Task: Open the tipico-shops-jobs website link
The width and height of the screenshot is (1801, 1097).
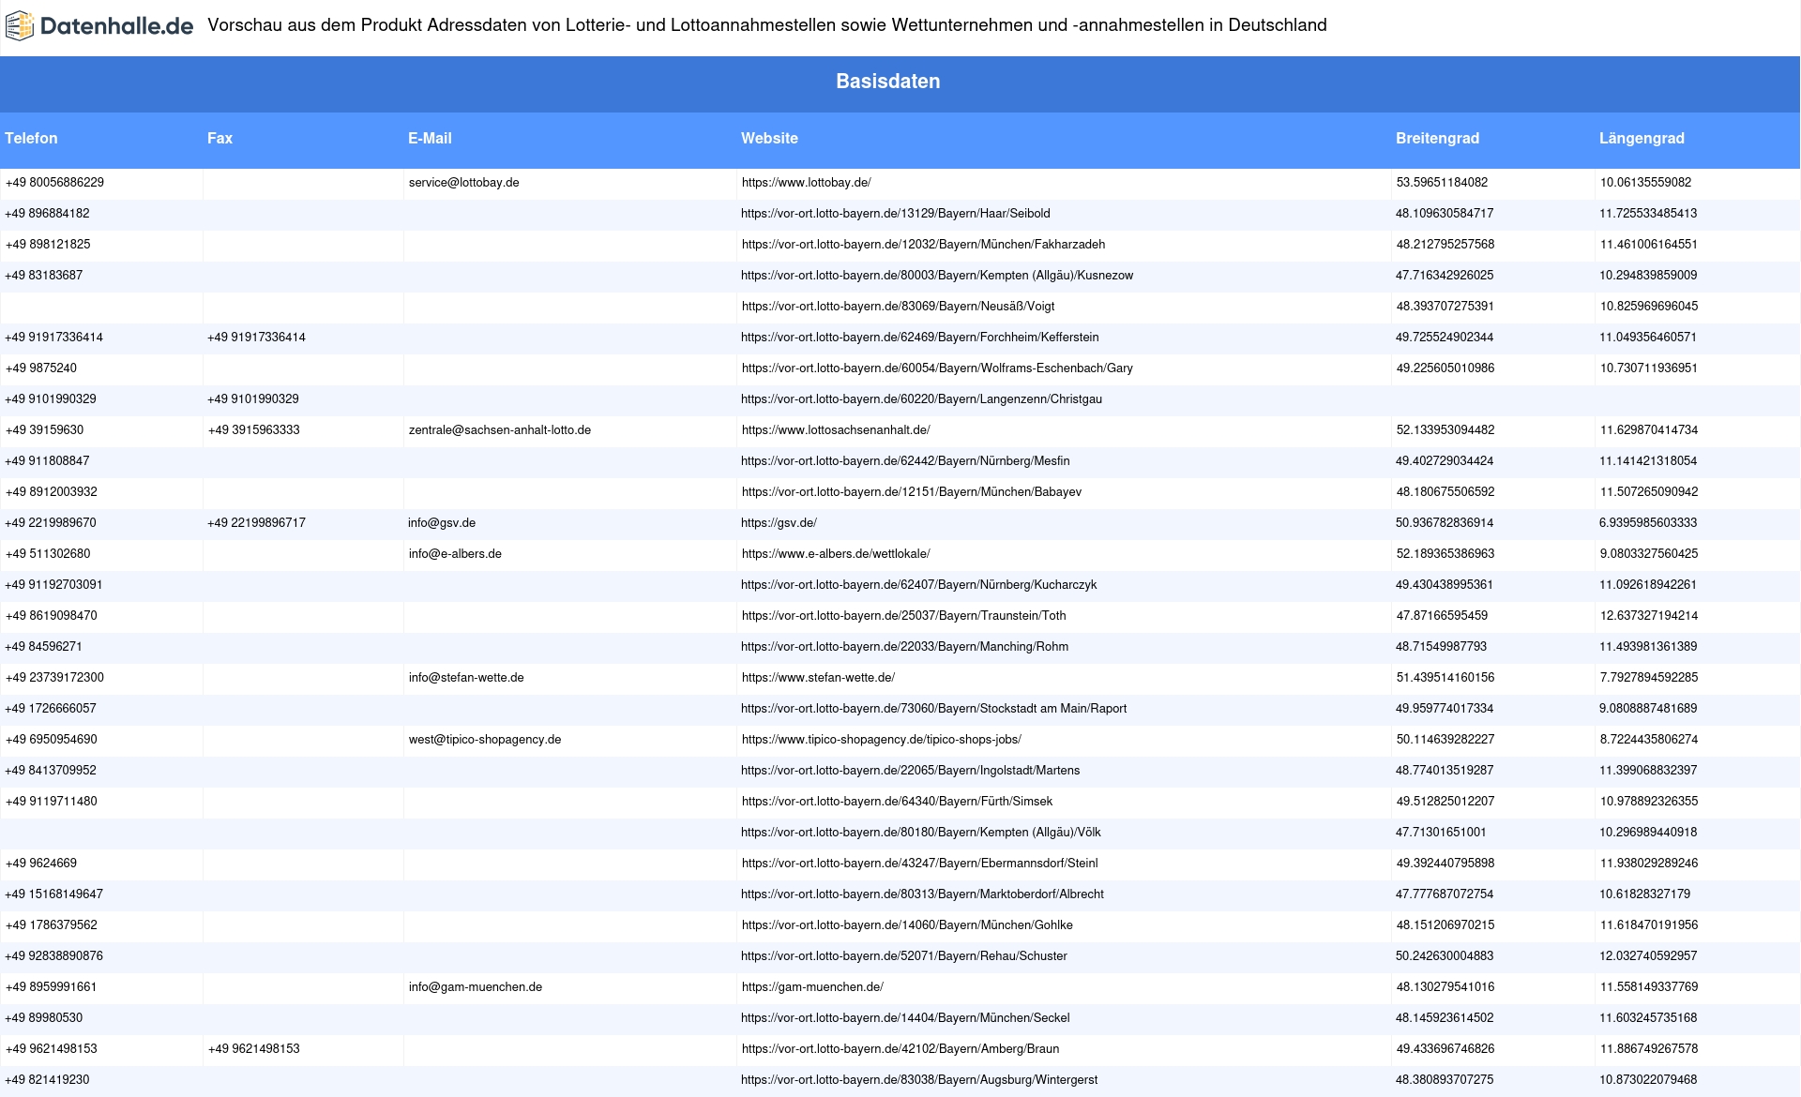Action: (x=881, y=740)
